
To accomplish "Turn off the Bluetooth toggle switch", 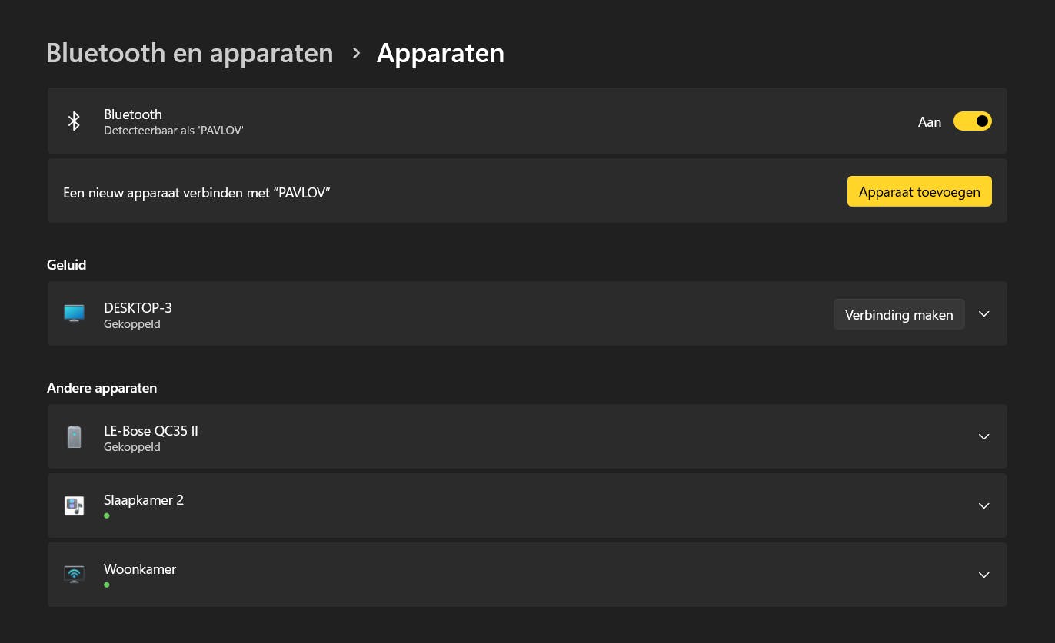I will click(972, 121).
